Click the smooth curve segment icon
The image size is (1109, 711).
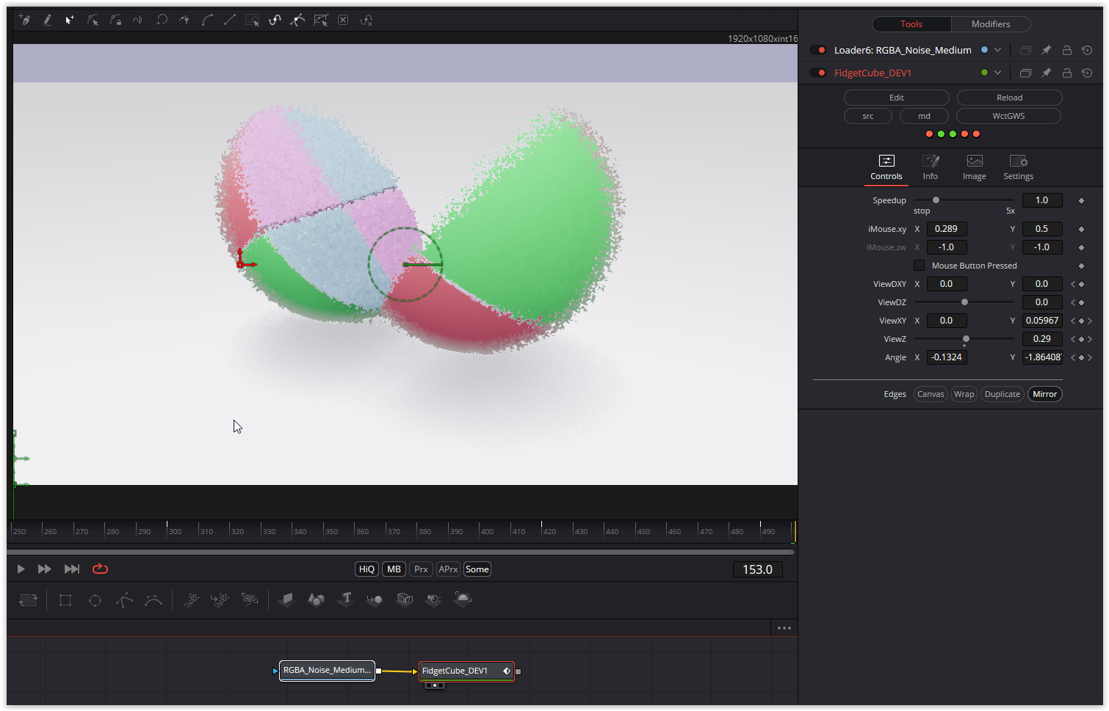207,21
